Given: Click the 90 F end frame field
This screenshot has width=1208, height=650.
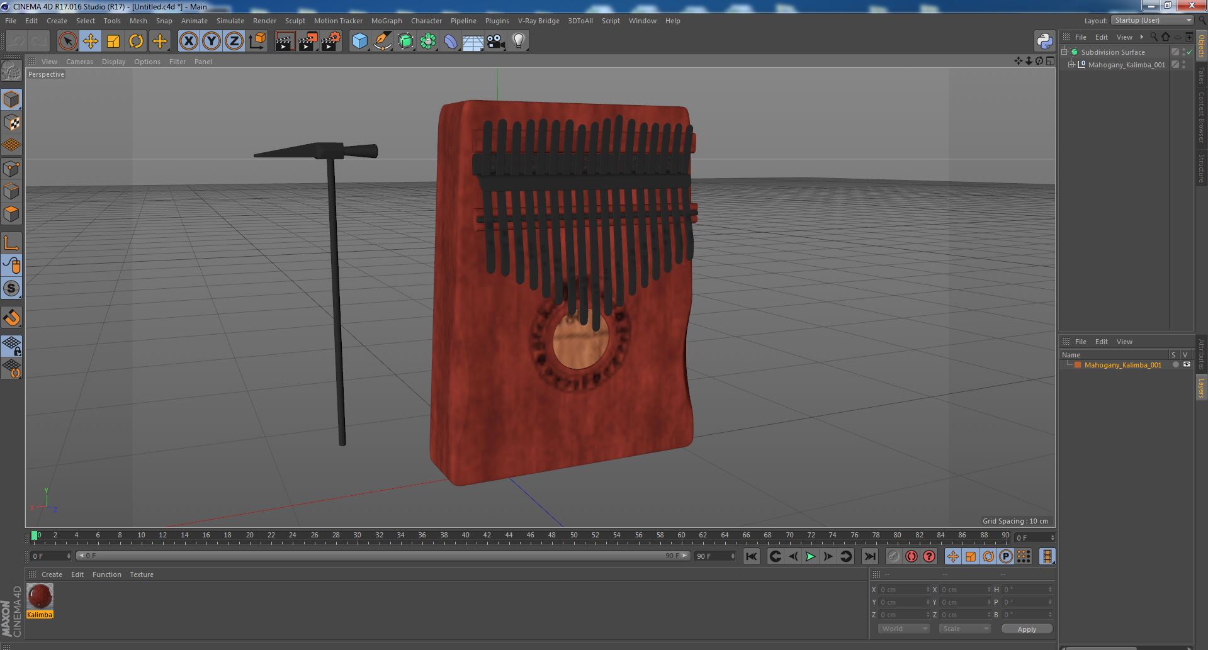Looking at the screenshot, I should (714, 556).
